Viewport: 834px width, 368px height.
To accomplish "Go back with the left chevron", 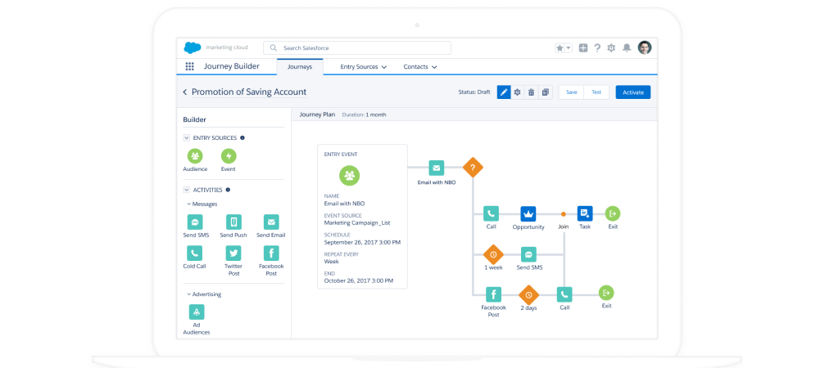I will point(184,92).
